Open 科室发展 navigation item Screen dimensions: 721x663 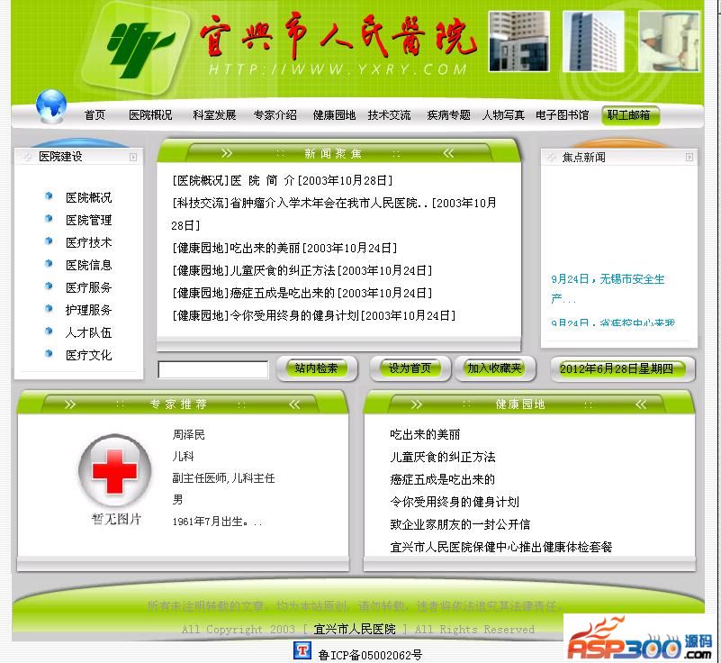pos(214,115)
